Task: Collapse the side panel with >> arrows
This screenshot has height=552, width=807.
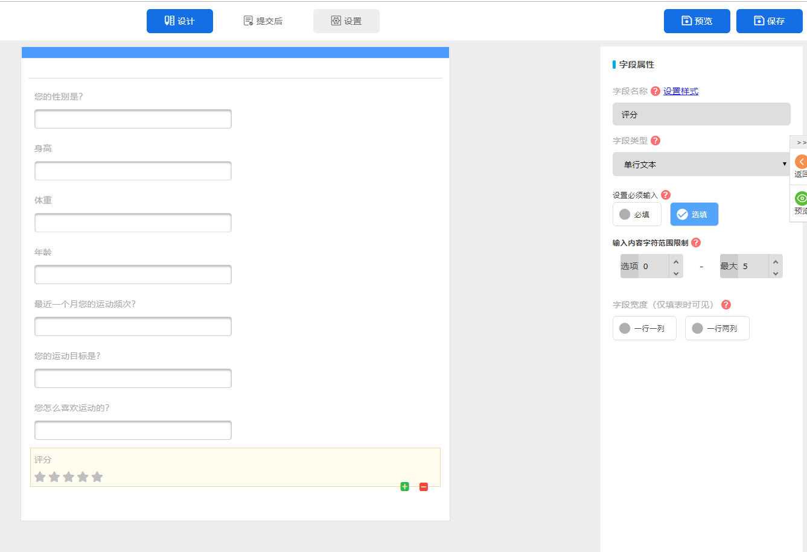Action: coord(800,142)
